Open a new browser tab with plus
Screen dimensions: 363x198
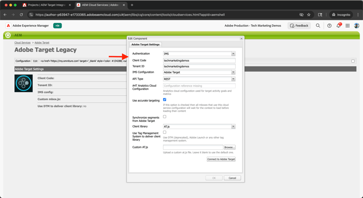tap(132, 5)
